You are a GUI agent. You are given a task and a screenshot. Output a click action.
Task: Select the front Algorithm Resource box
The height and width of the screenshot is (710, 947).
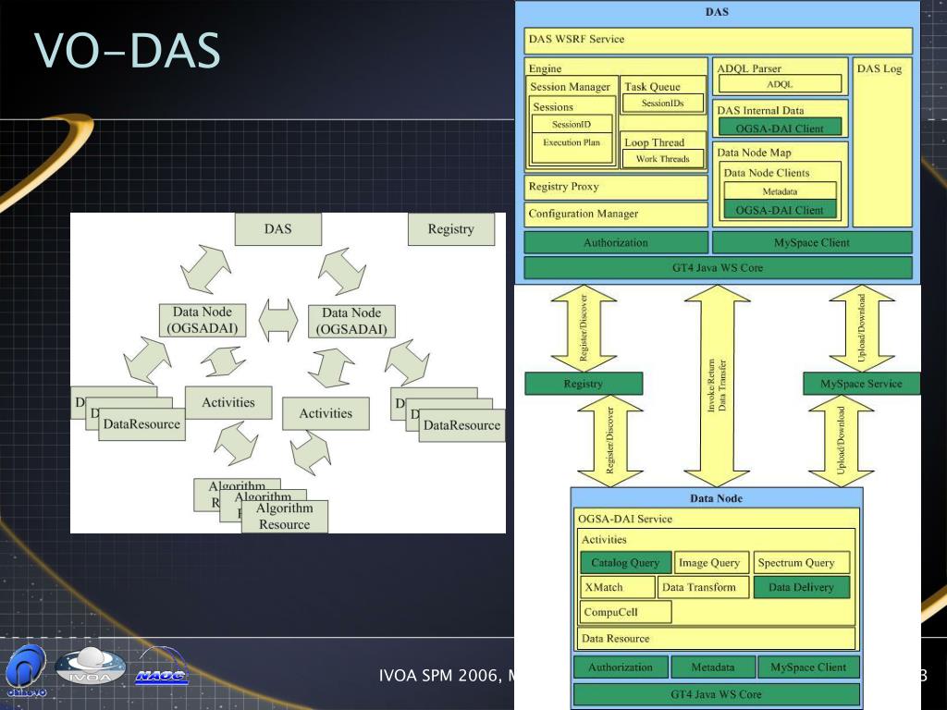[x=285, y=516]
